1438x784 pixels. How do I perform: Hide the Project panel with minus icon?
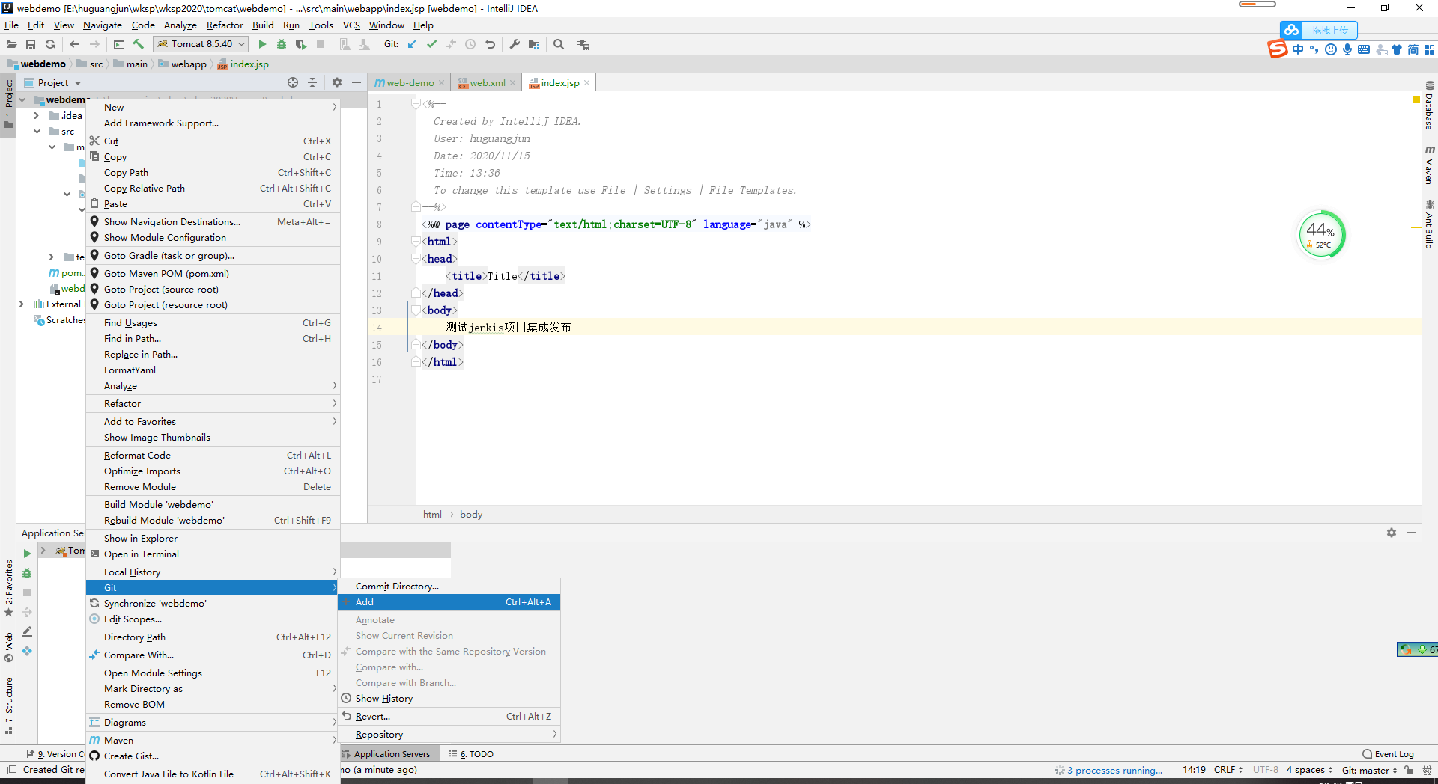[357, 82]
